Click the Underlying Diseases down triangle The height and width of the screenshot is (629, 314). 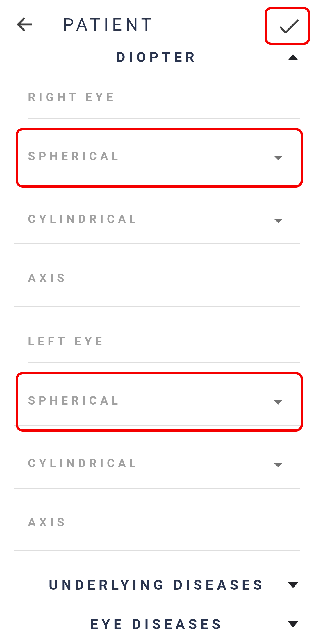click(x=293, y=585)
